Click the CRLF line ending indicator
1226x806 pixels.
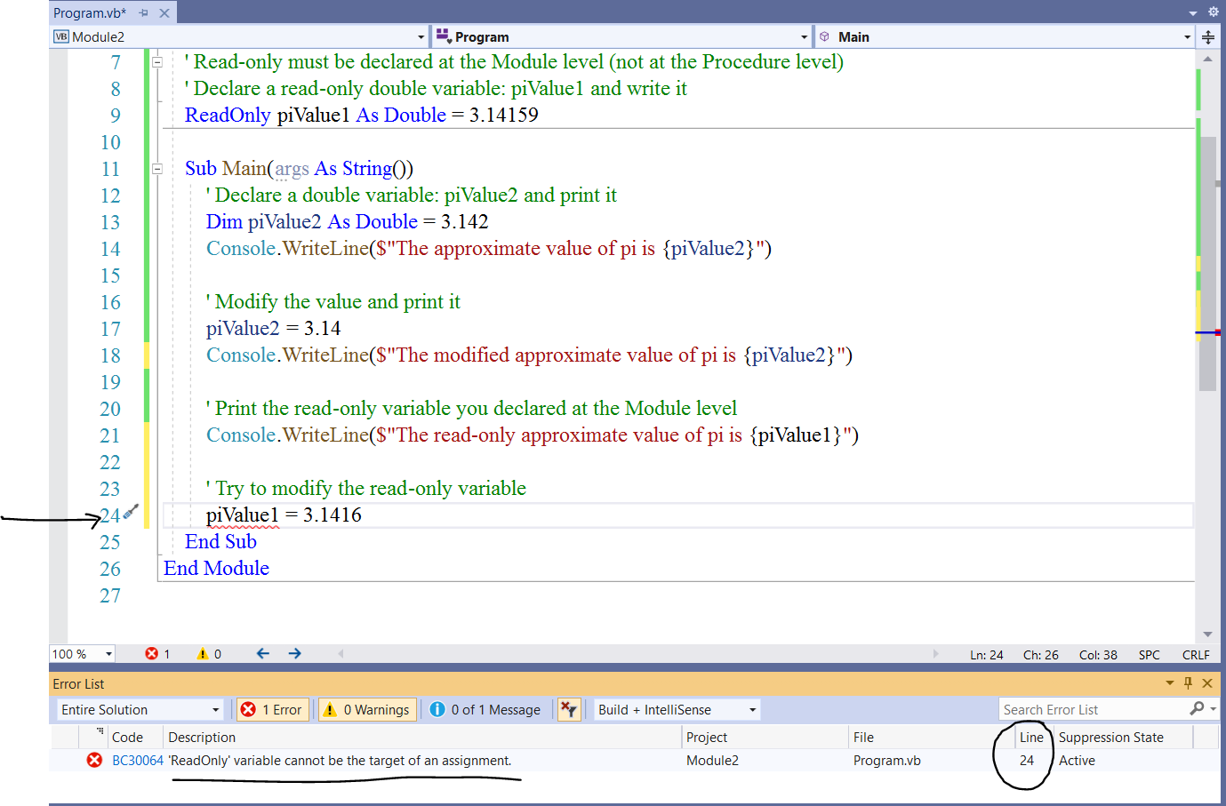pos(1196,655)
